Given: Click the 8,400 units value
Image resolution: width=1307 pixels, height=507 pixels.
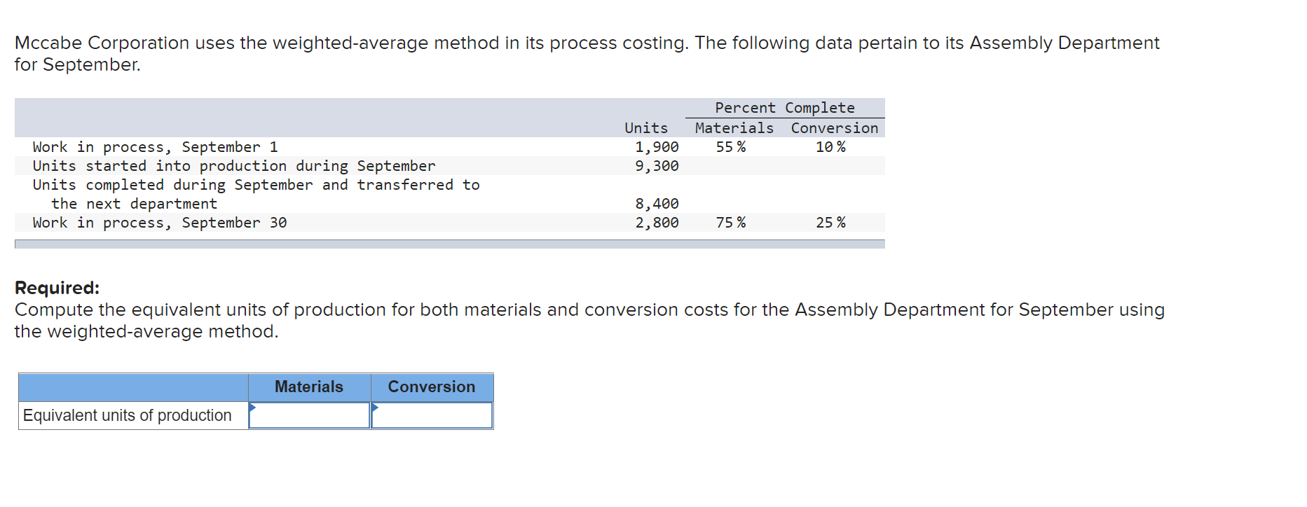Looking at the screenshot, I should 657,204.
